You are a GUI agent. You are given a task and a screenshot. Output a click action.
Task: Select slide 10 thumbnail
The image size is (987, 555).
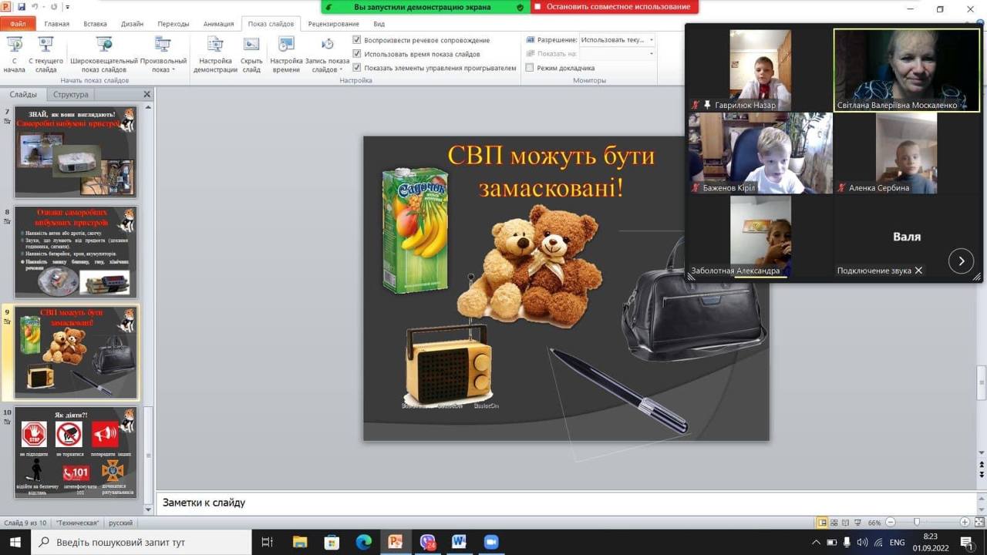pyautogui.click(x=76, y=453)
